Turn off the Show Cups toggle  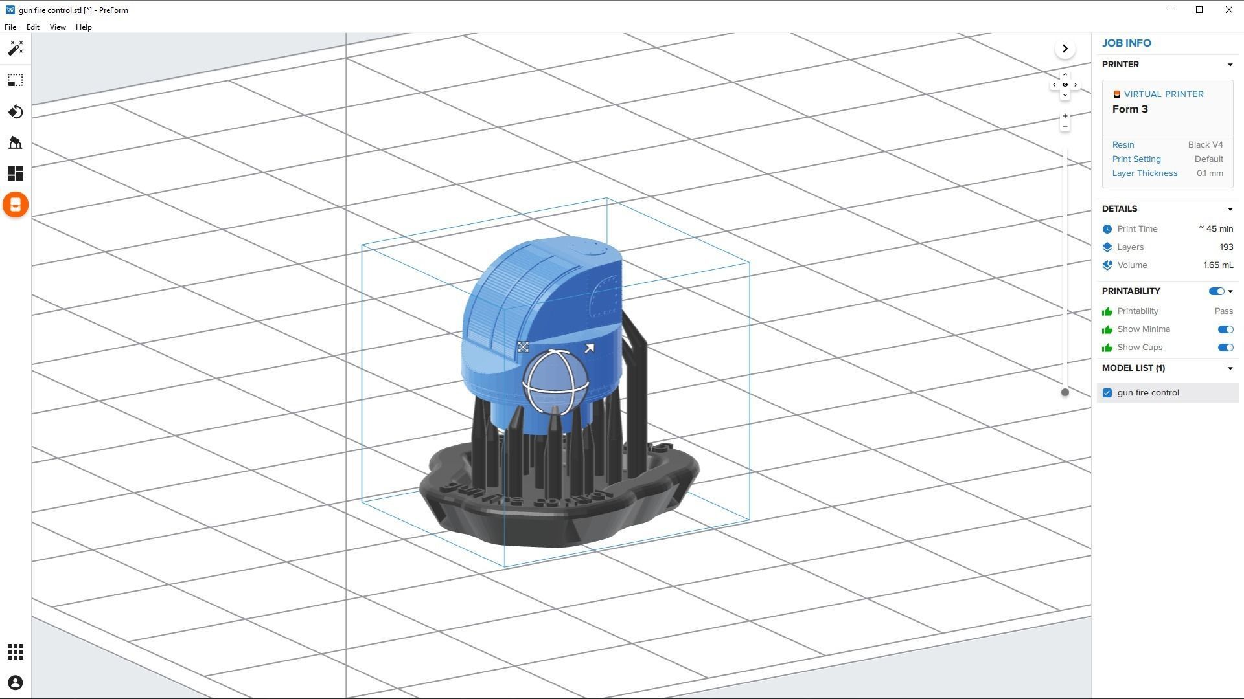pos(1225,348)
